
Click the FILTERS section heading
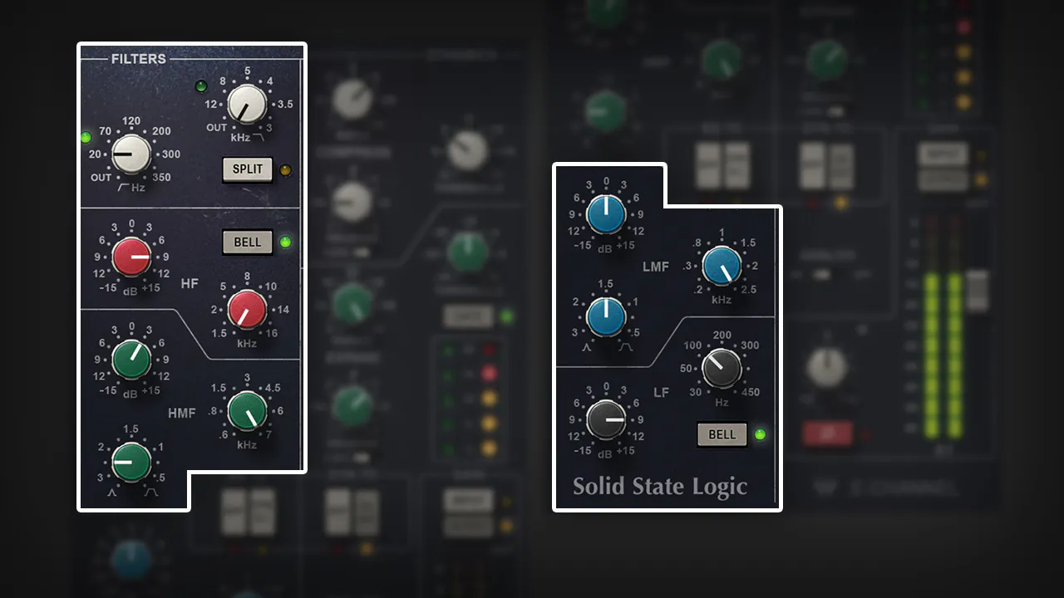point(139,59)
